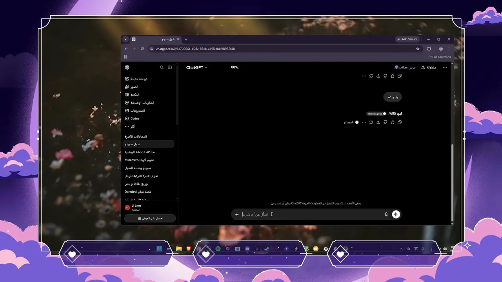The width and height of the screenshot is (502, 282).
Task: Copy the 85% response with the copy icon
Action: [x=400, y=122]
